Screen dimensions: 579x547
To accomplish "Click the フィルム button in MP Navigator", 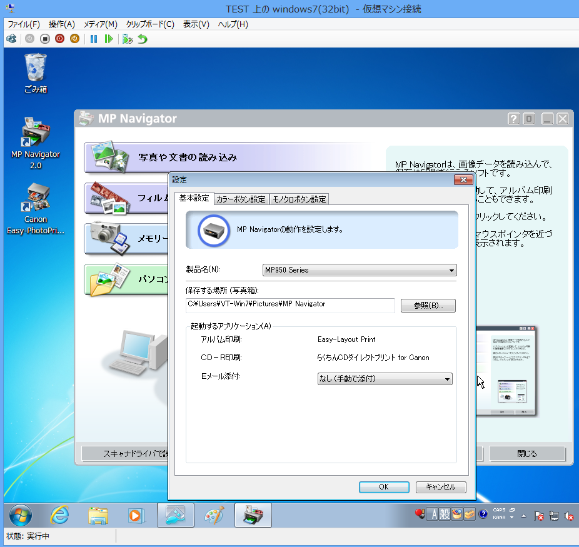I will click(x=126, y=198).
